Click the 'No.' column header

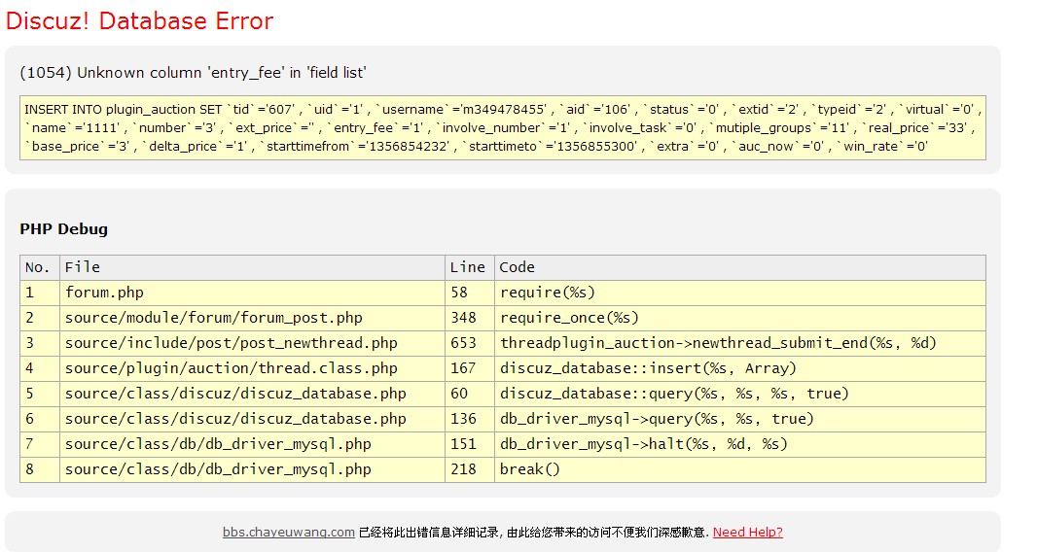pos(40,267)
